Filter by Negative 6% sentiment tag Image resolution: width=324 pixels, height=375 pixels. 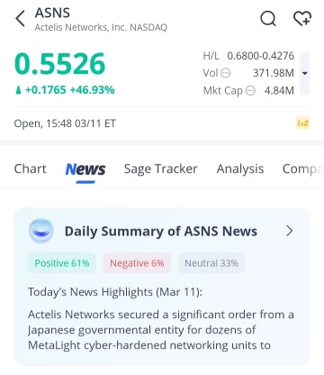click(x=137, y=263)
